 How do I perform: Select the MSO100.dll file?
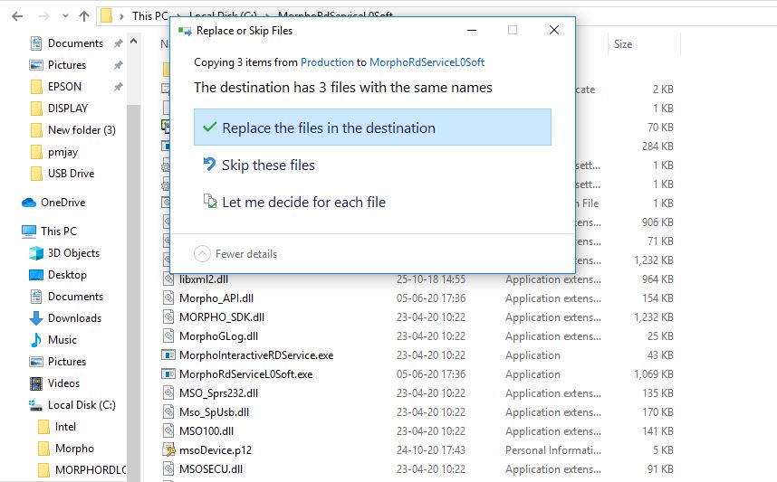point(206,431)
